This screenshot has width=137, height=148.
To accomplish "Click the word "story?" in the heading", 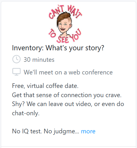I will (x=95, y=48).
